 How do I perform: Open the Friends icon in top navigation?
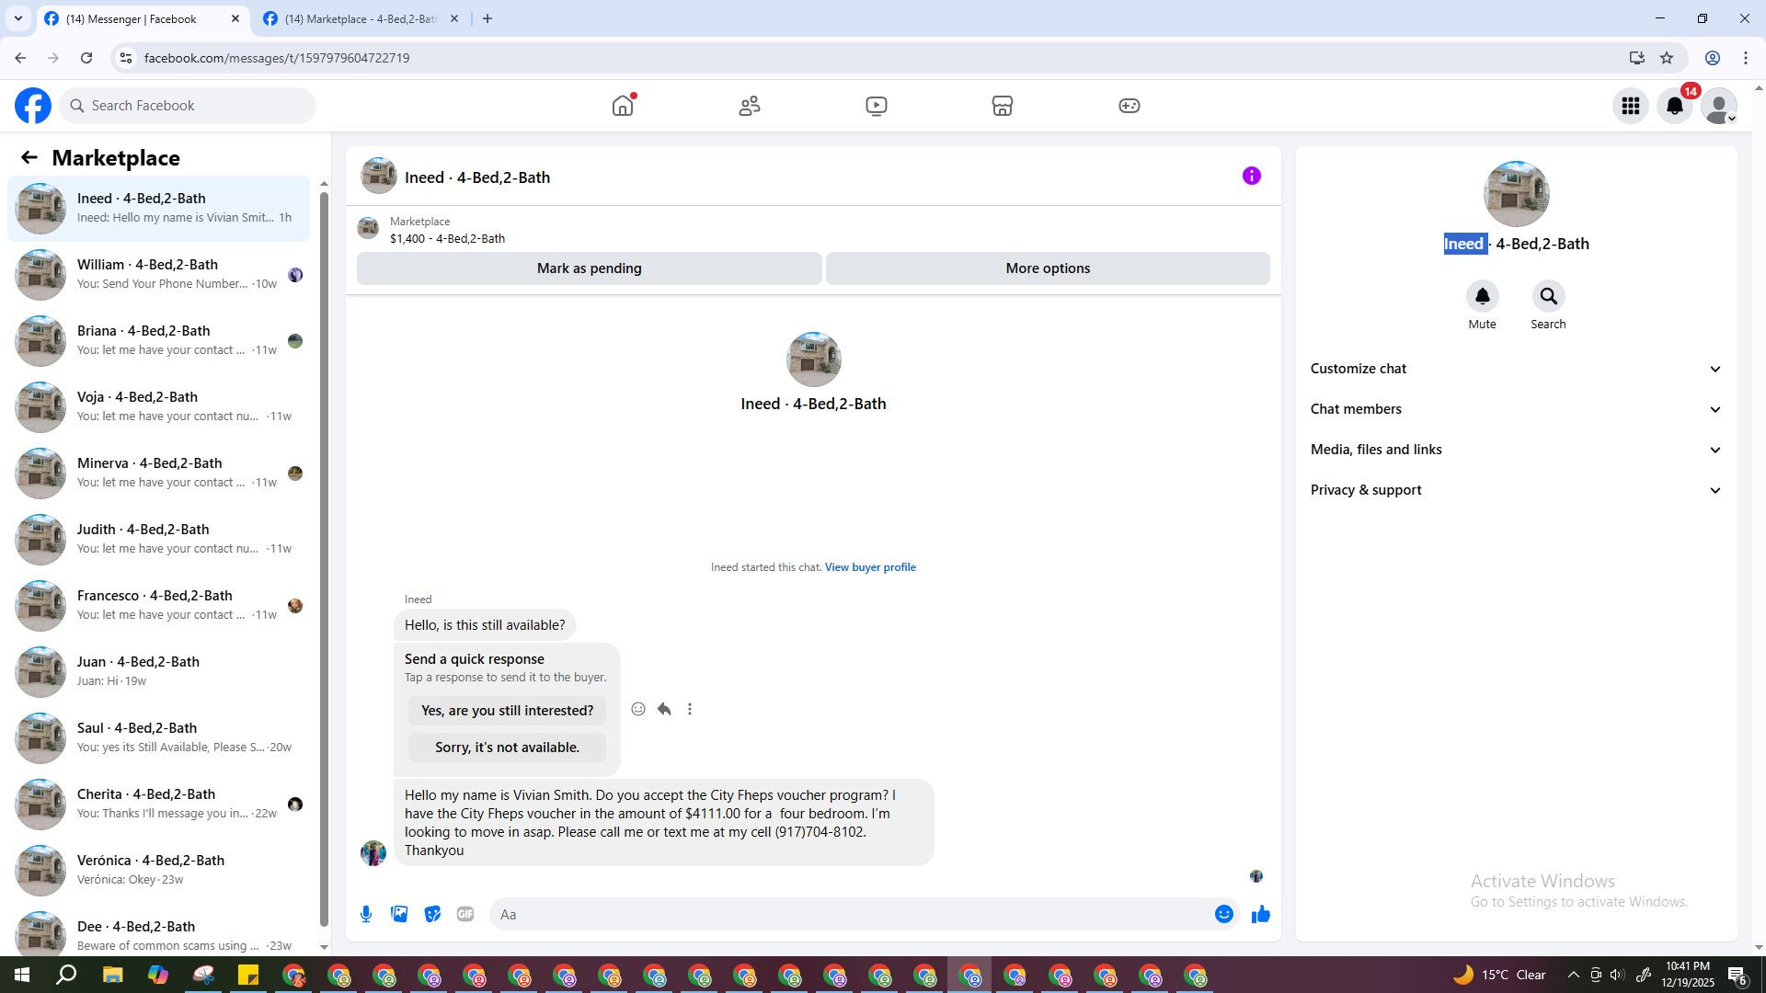click(750, 106)
